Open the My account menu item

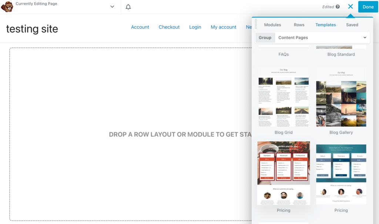point(224,27)
